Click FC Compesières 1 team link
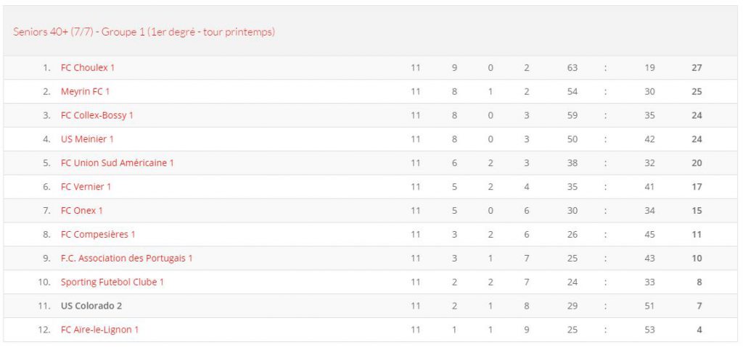This screenshot has width=743, height=347. 98,234
